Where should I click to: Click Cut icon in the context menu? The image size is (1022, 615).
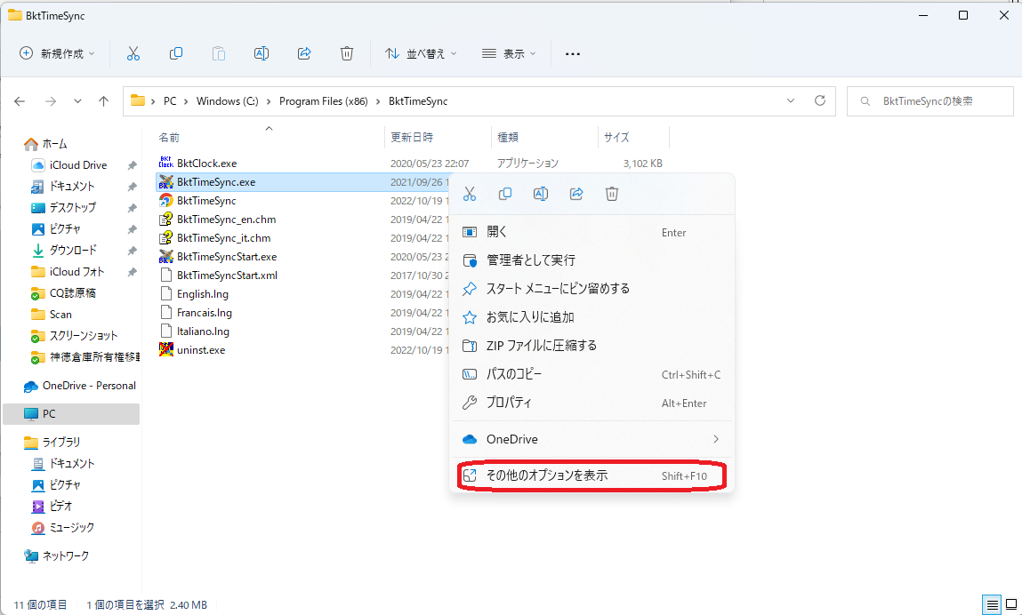[470, 194]
